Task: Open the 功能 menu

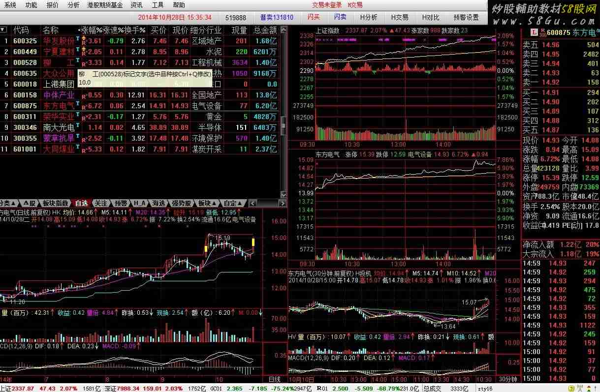Action: coord(31,5)
